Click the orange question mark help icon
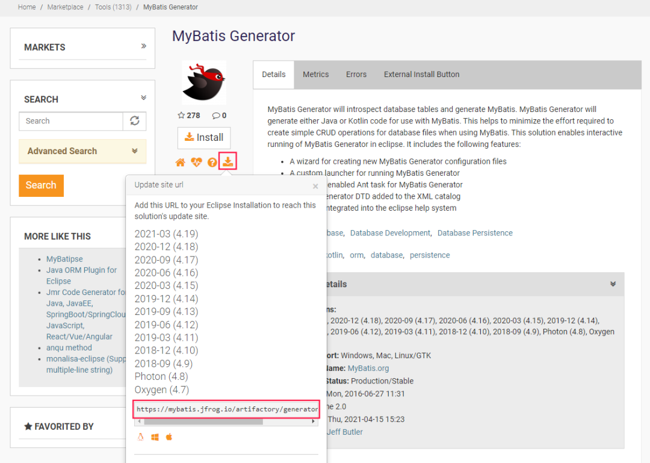Image resolution: width=650 pixels, height=463 pixels. [x=212, y=162]
